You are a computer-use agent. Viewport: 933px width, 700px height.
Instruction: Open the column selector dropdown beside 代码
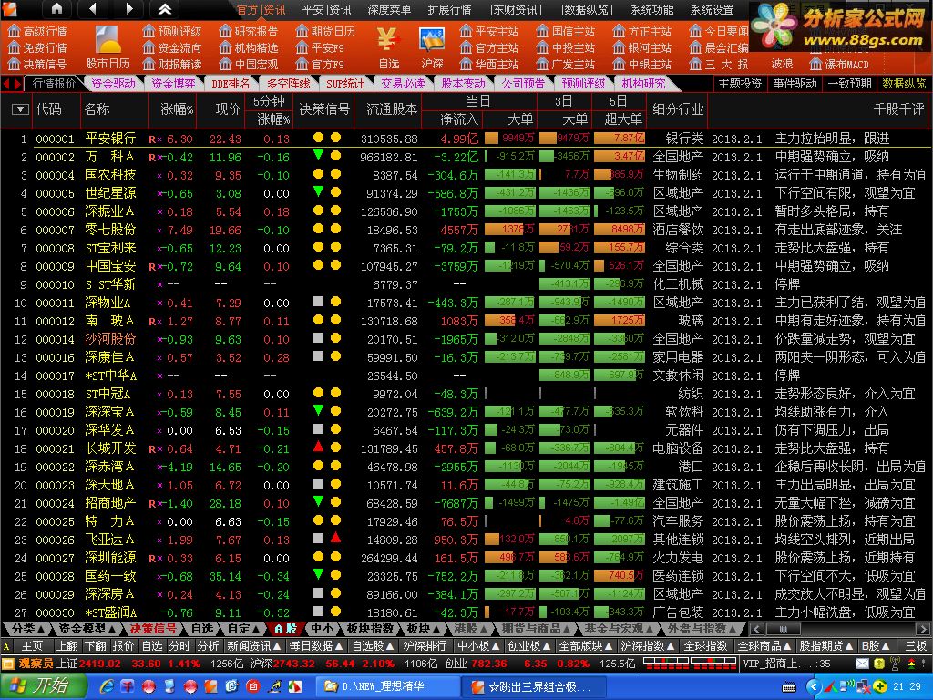tap(20, 109)
